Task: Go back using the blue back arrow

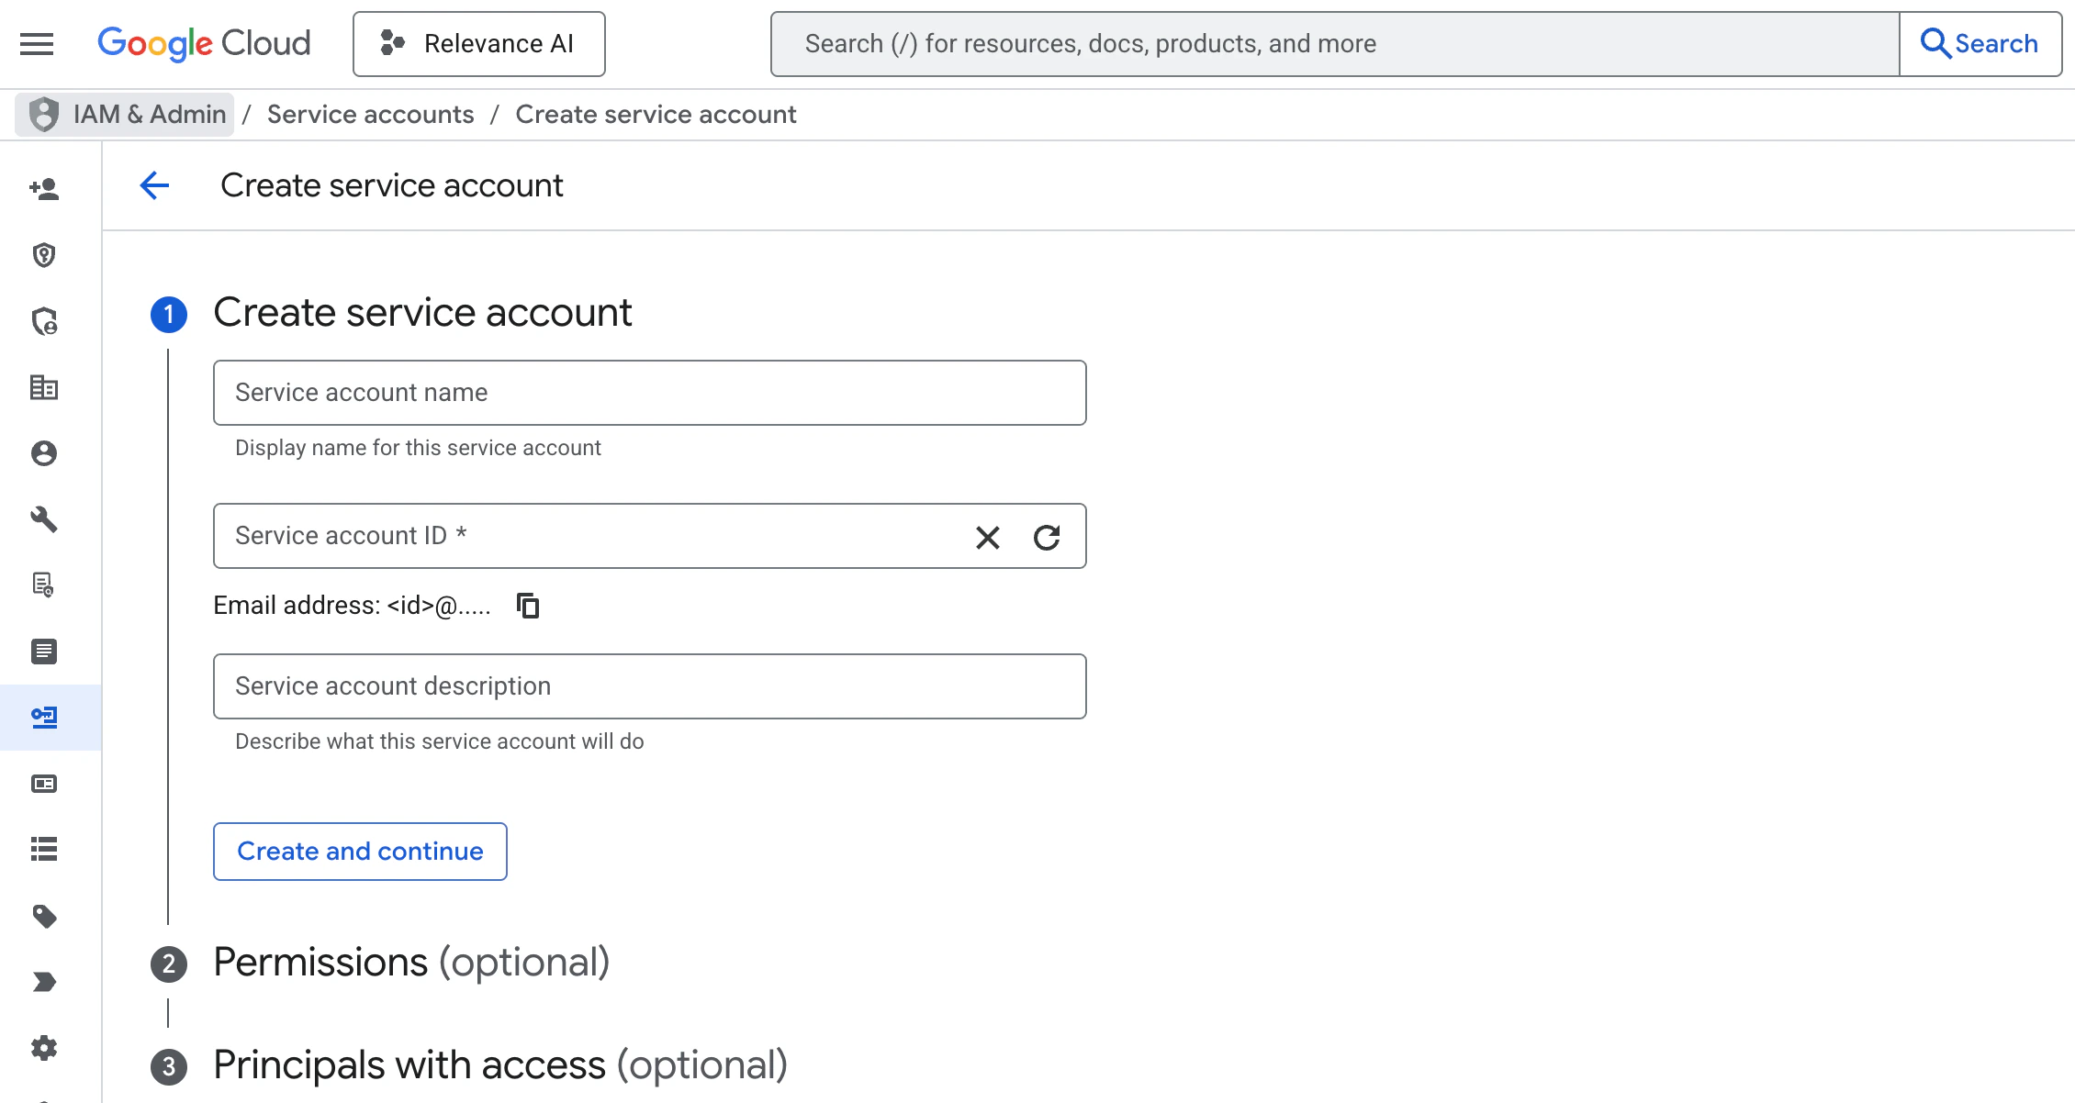Action: [154, 185]
